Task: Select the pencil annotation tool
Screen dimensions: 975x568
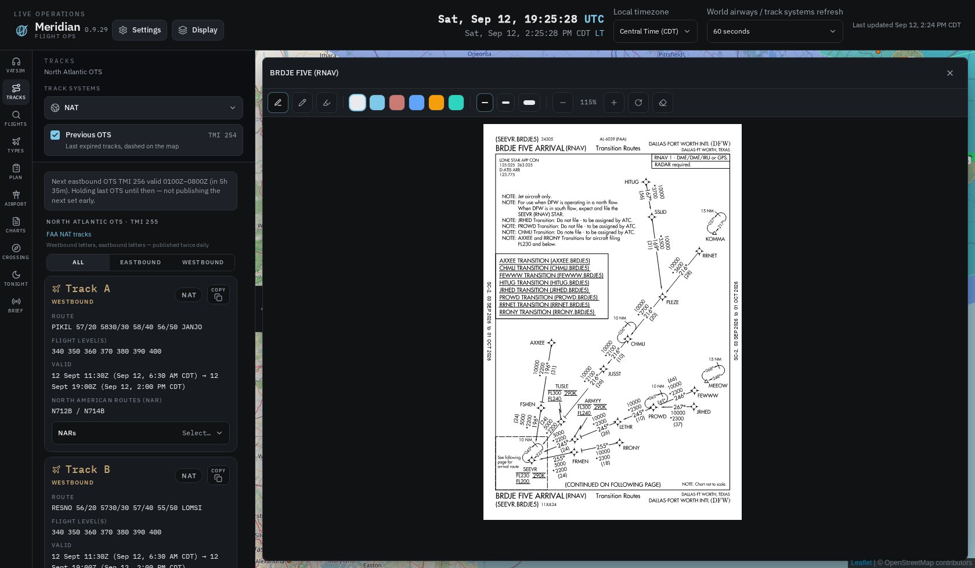Action: [302, 103]
